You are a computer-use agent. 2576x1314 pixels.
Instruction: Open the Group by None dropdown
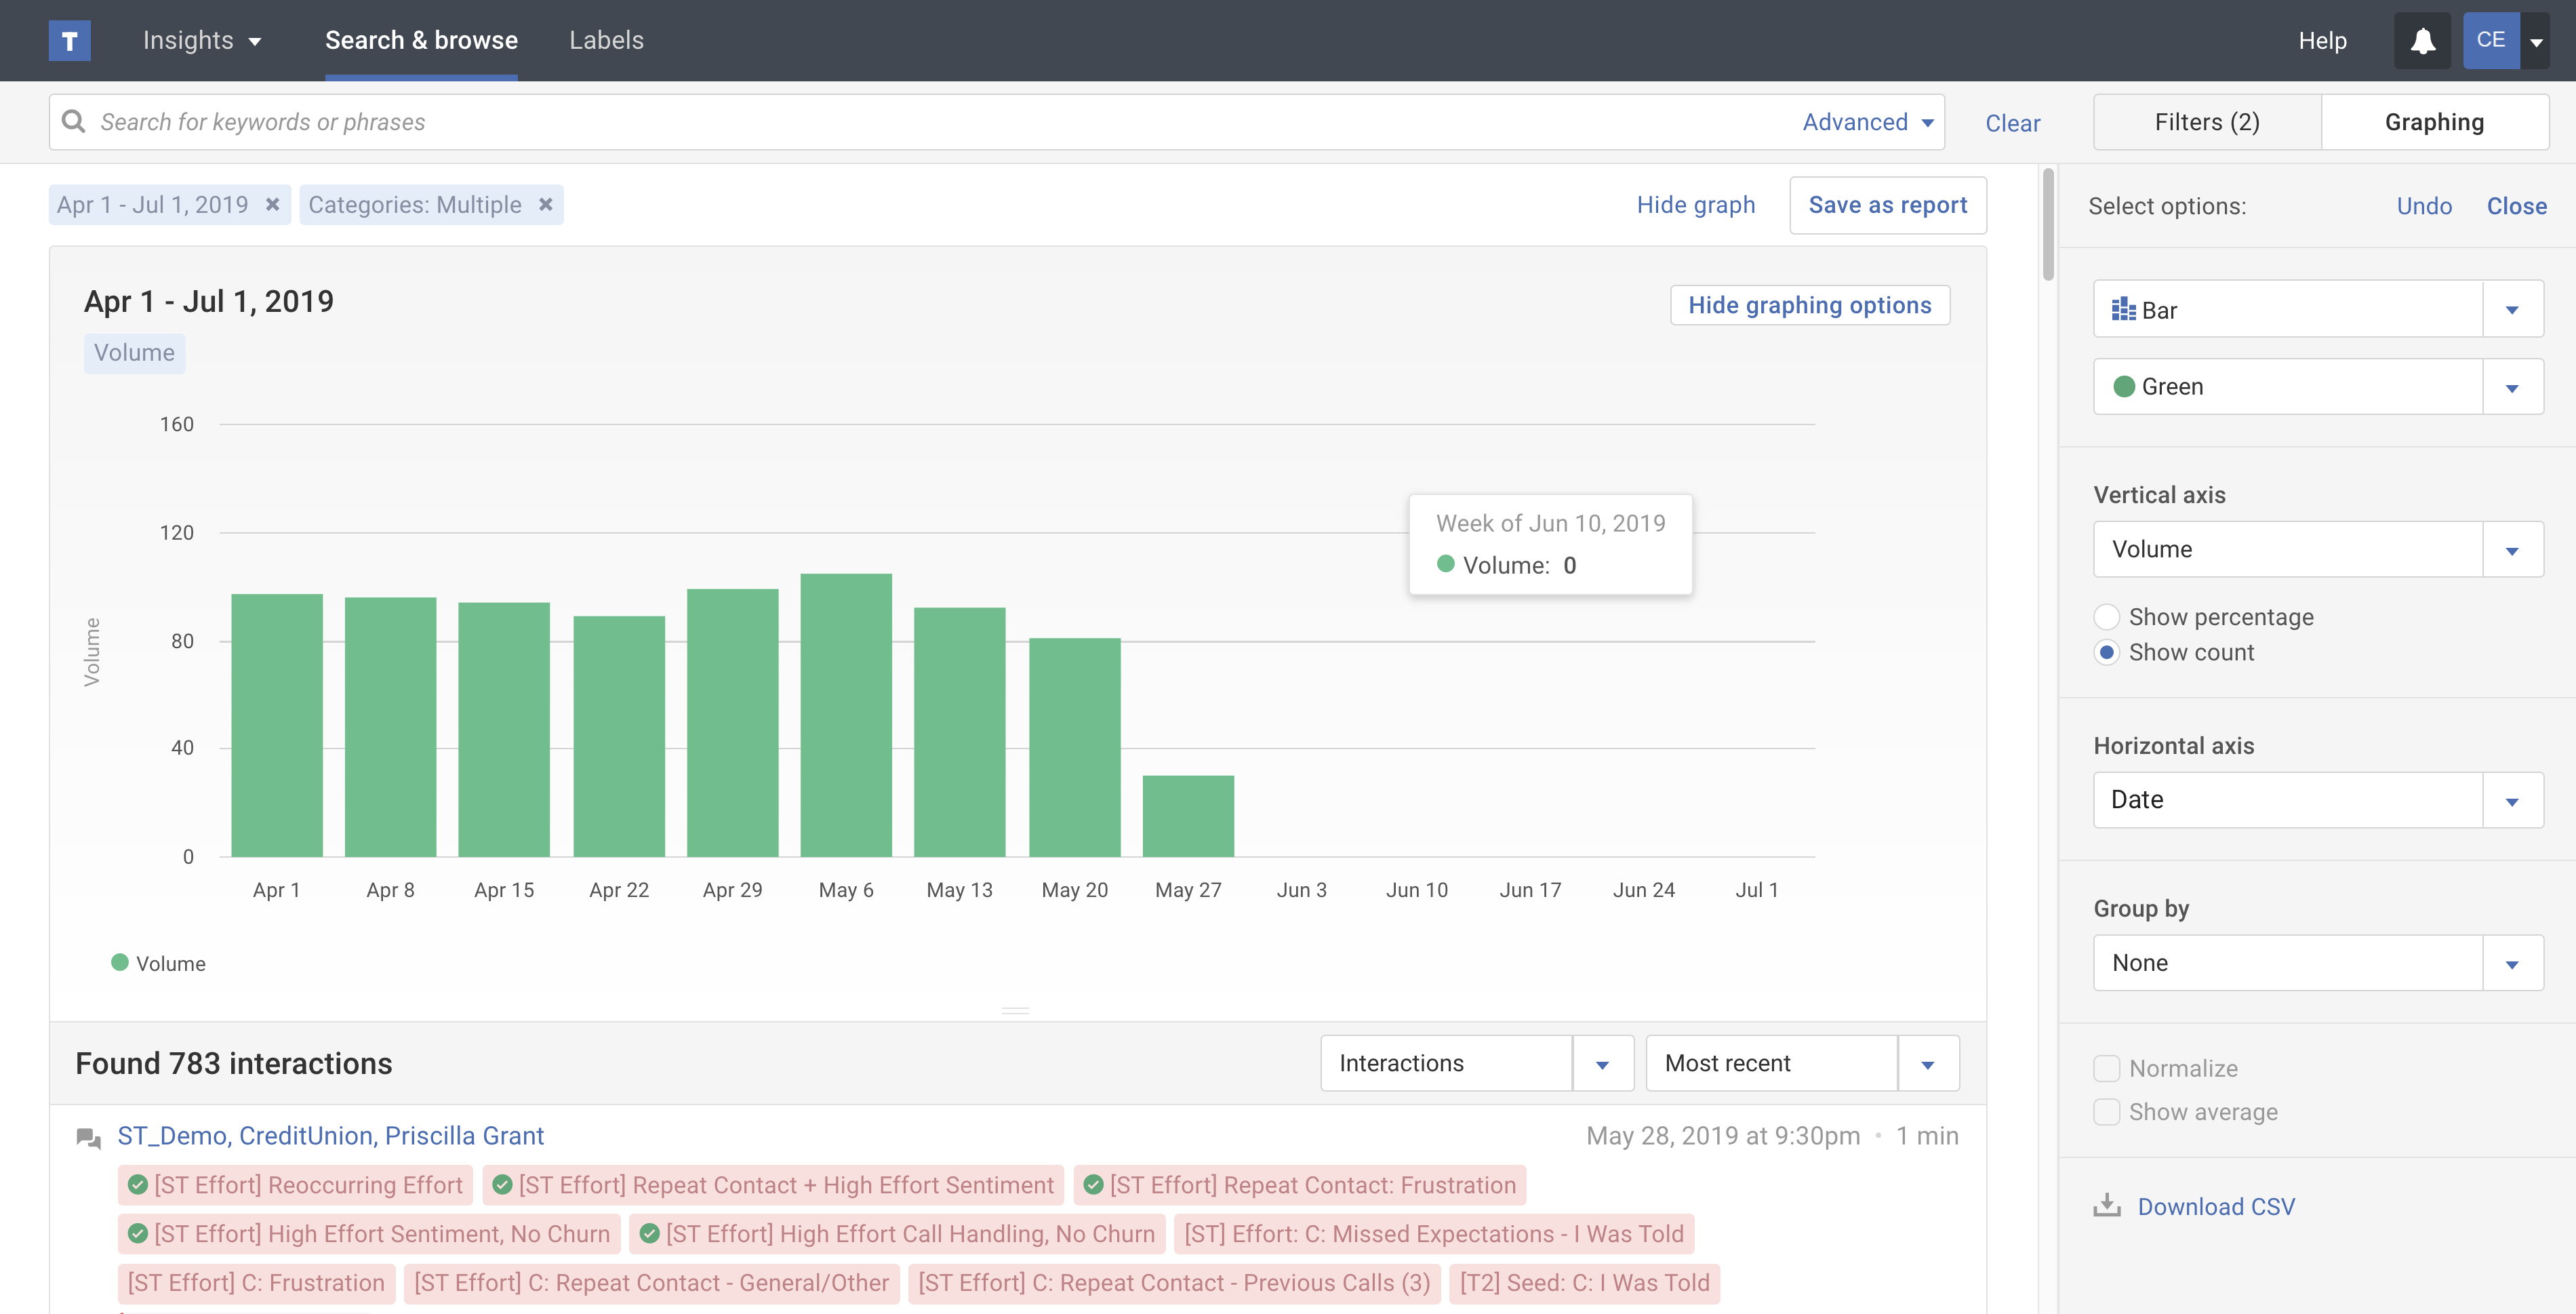[2512, 964]
